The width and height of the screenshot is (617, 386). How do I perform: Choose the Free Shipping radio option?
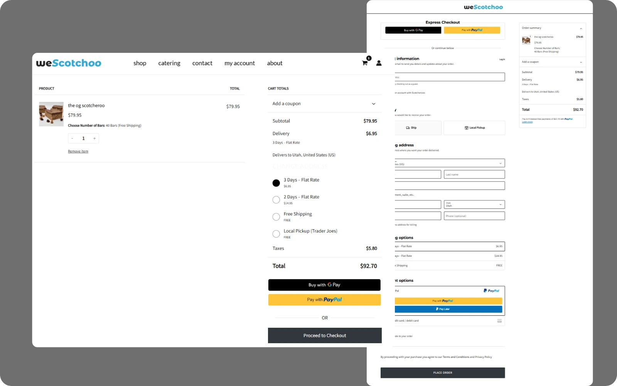coord(276,217)
